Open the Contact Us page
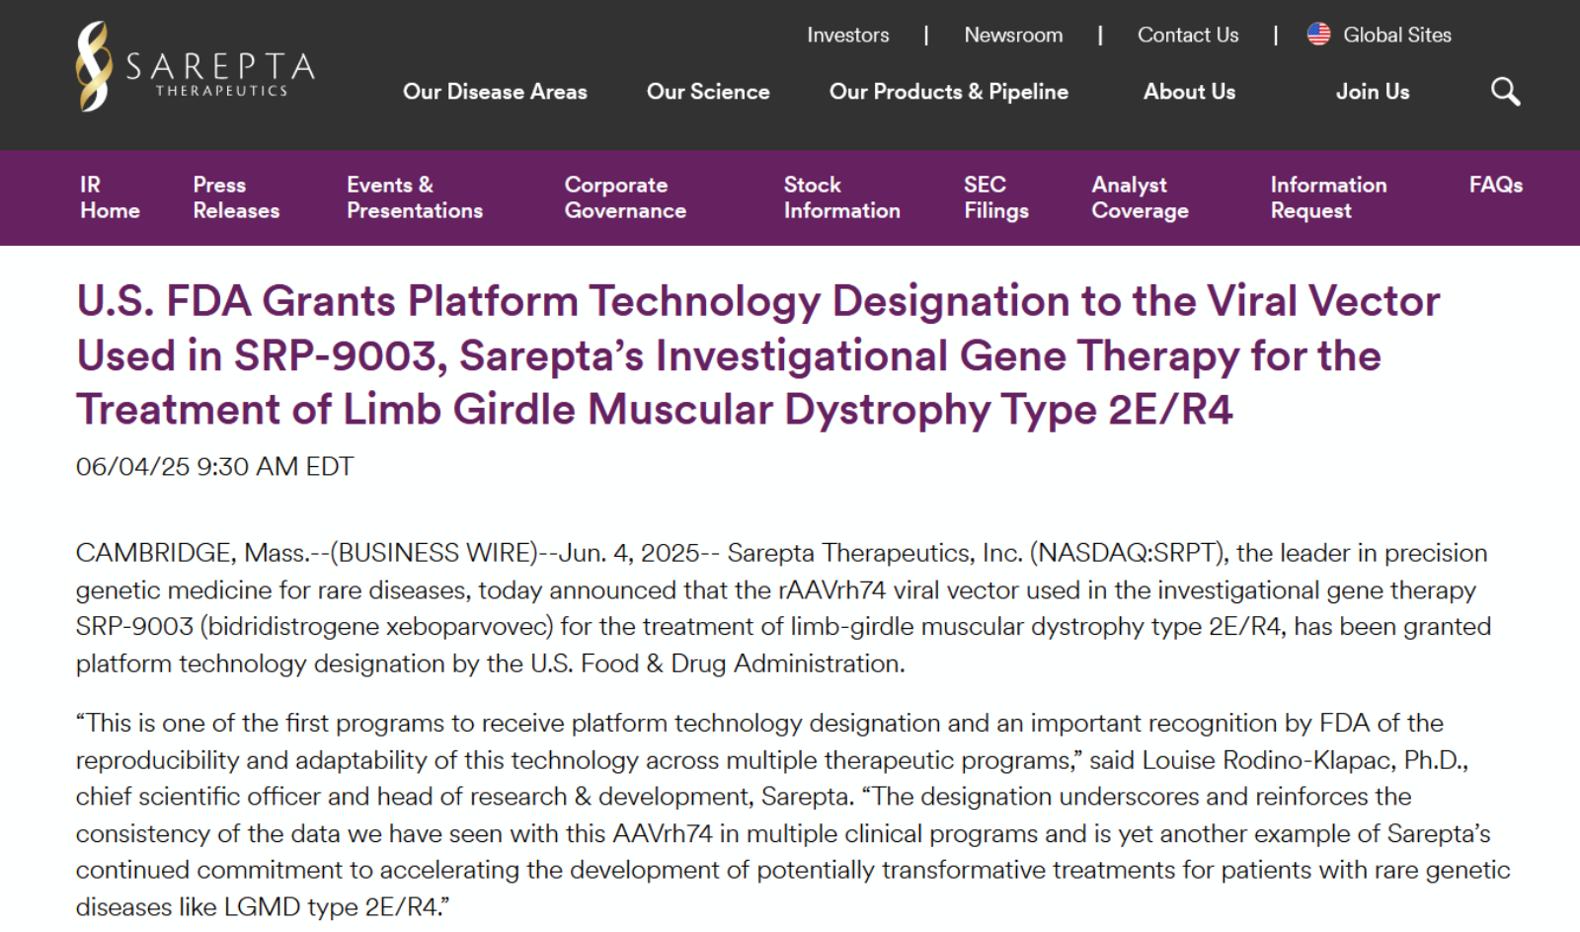 (x=1188, y=35)
